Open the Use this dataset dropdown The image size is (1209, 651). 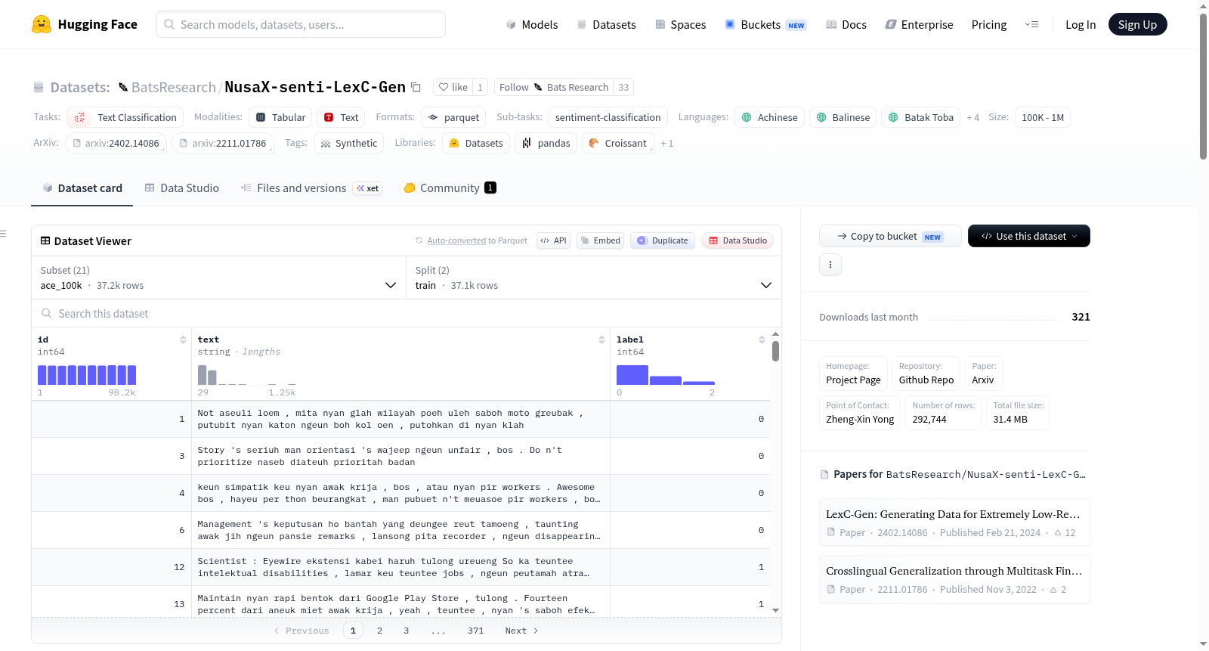pyautogui.click(x=1028, y=236)
